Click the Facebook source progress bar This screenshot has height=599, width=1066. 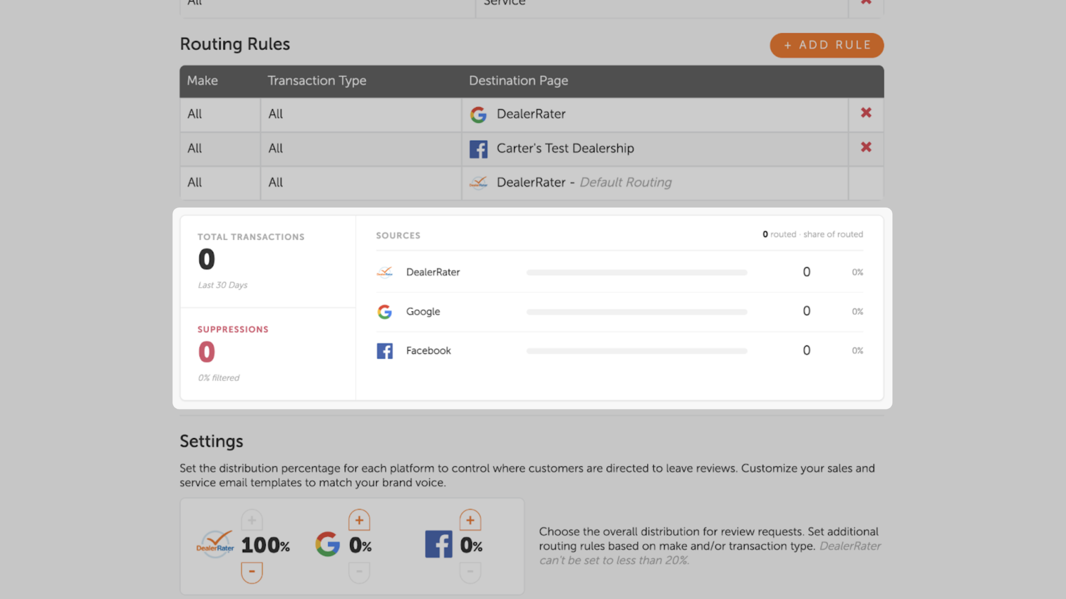(637, 351)
